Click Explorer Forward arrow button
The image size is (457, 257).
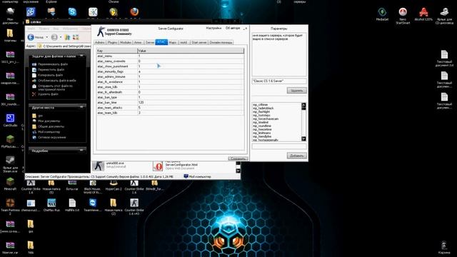tap(54, 37)
